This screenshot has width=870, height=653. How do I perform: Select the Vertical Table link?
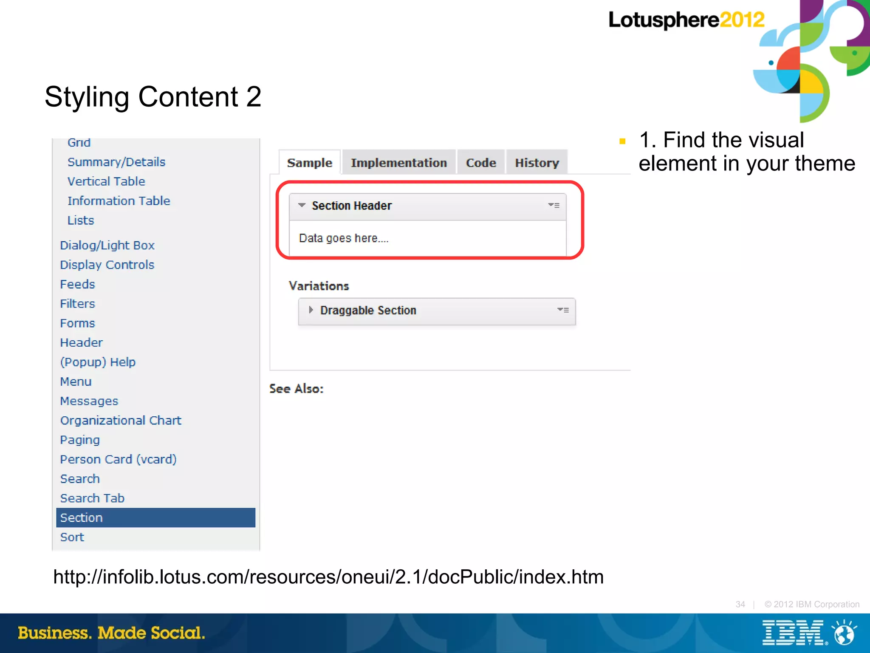click(x=106, y=181)
